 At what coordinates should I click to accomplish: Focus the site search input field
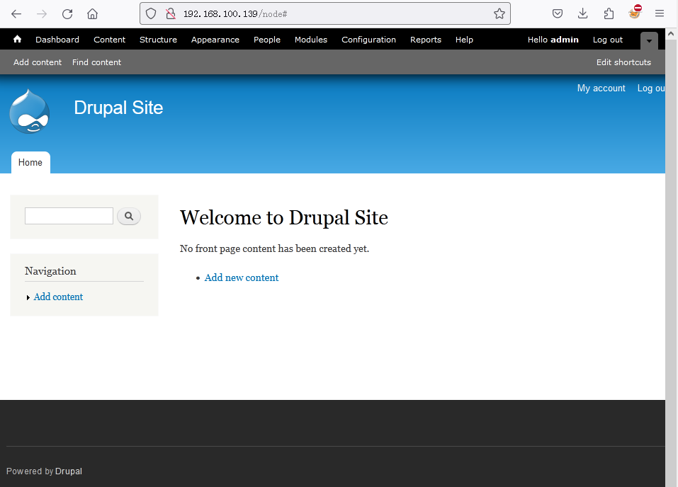click(x=69, y=216)
